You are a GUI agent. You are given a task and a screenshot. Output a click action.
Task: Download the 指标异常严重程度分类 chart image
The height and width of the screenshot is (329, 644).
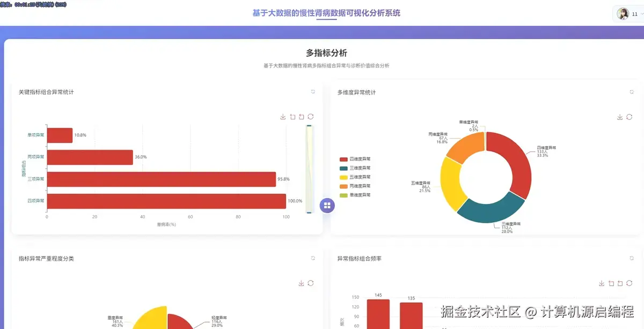coord(302,283)
